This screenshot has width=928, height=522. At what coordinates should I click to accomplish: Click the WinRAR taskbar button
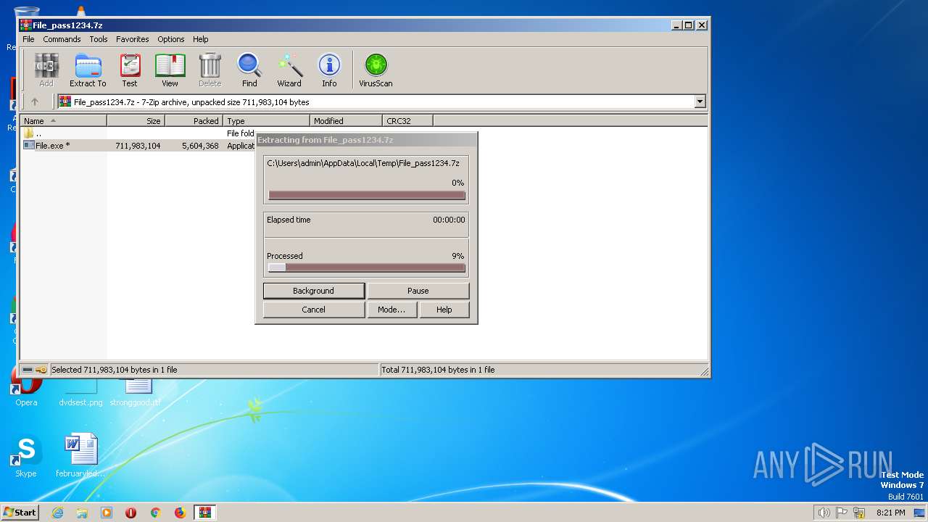[205, 513]
